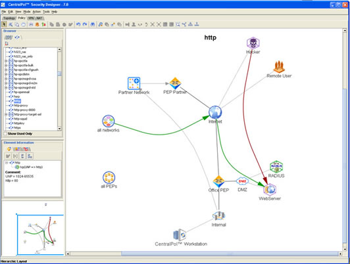Image resolution: width=350 pixels, height=264 pixels.
Task: Click the canvas horizontal scrollbar thumb
Action: (x=230, y=253)
